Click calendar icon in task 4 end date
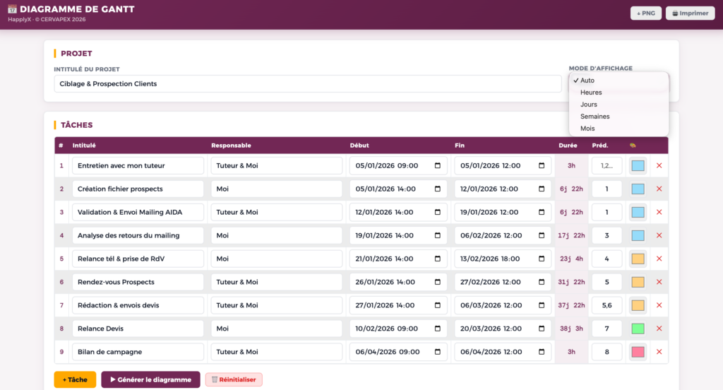 coord(542,235)
